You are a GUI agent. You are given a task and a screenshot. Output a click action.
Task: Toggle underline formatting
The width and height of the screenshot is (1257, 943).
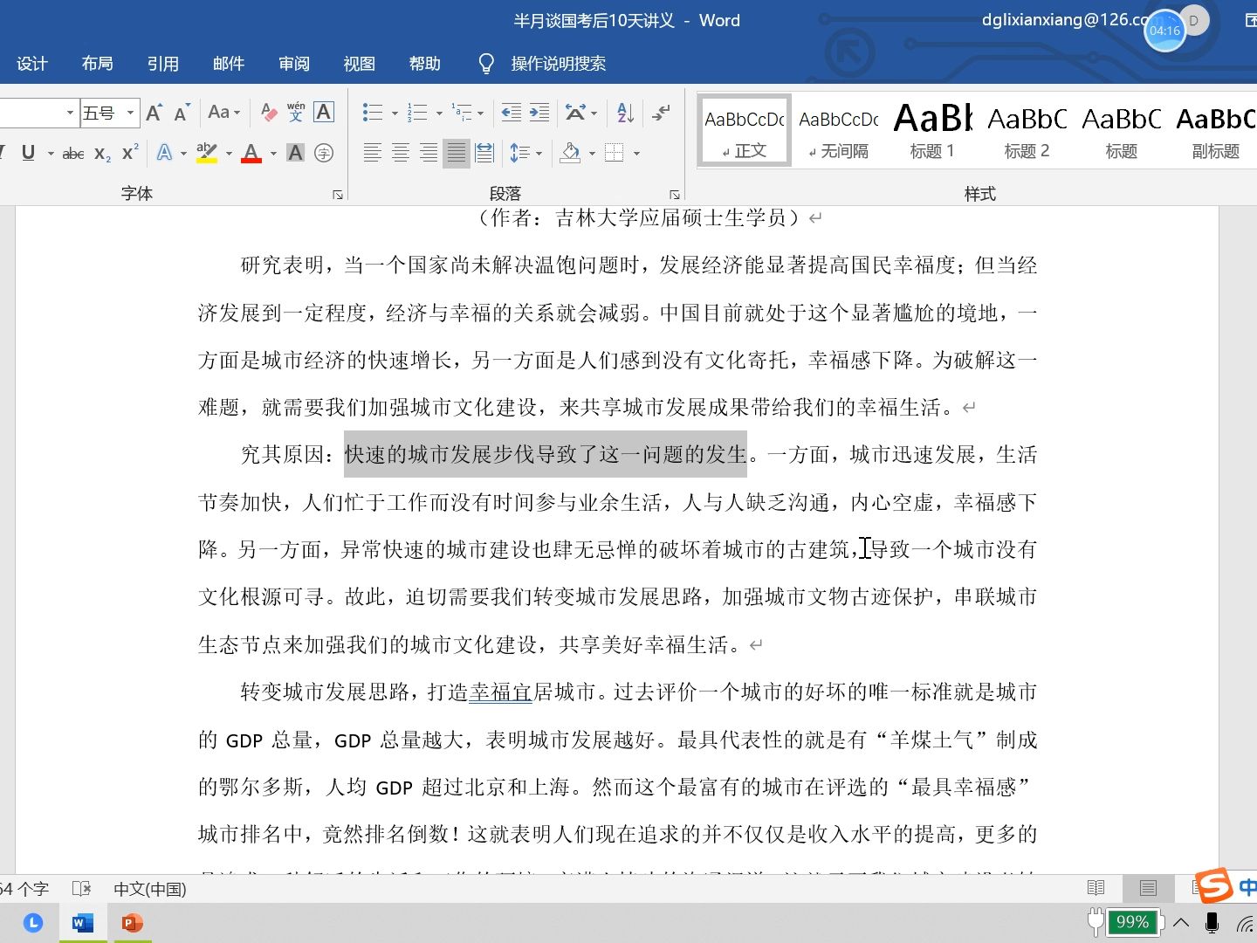coord(28,153)
